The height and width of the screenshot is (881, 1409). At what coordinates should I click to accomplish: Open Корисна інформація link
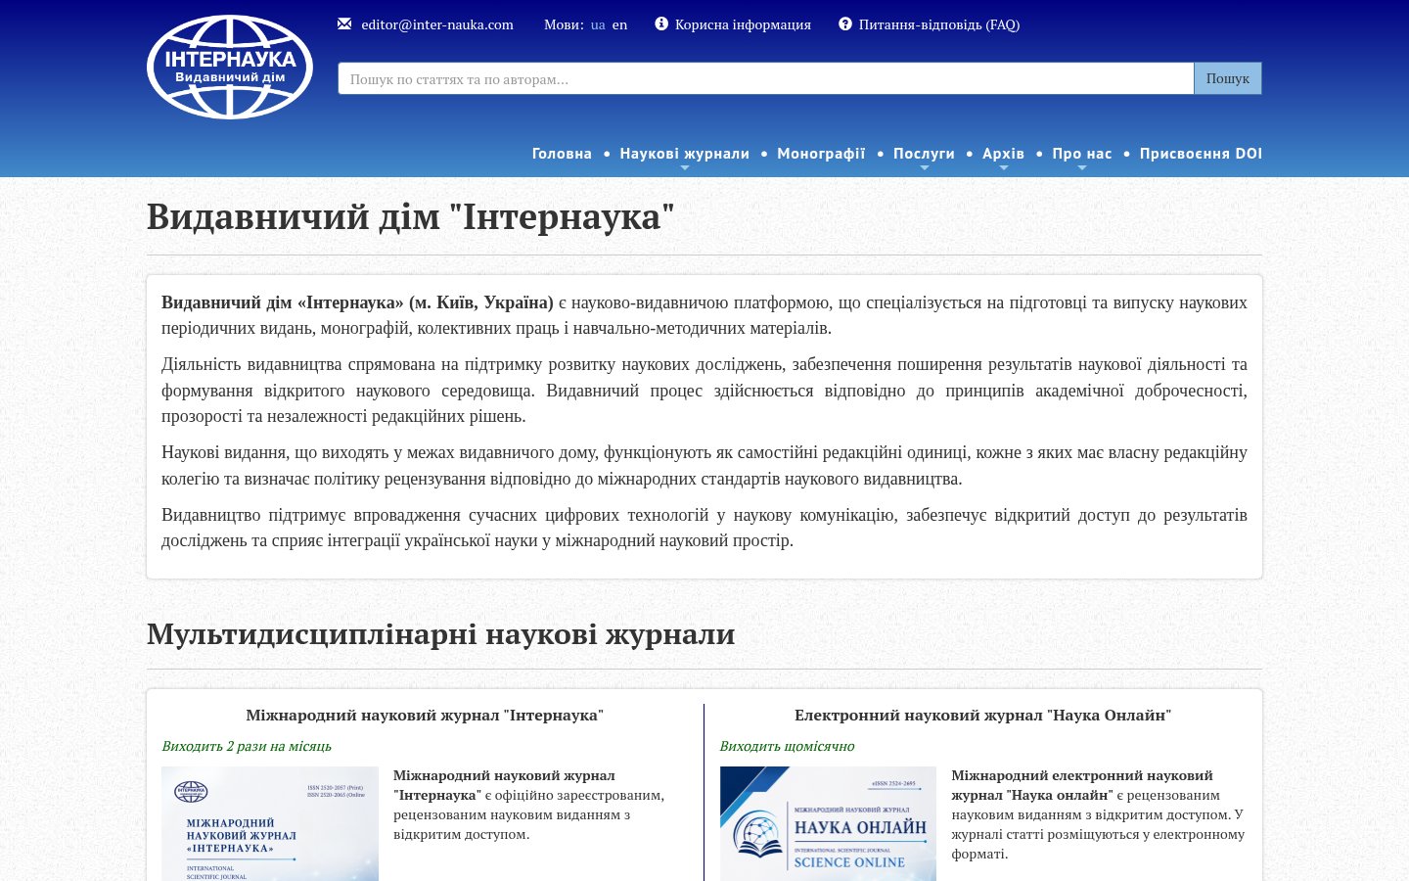(743, 24)
